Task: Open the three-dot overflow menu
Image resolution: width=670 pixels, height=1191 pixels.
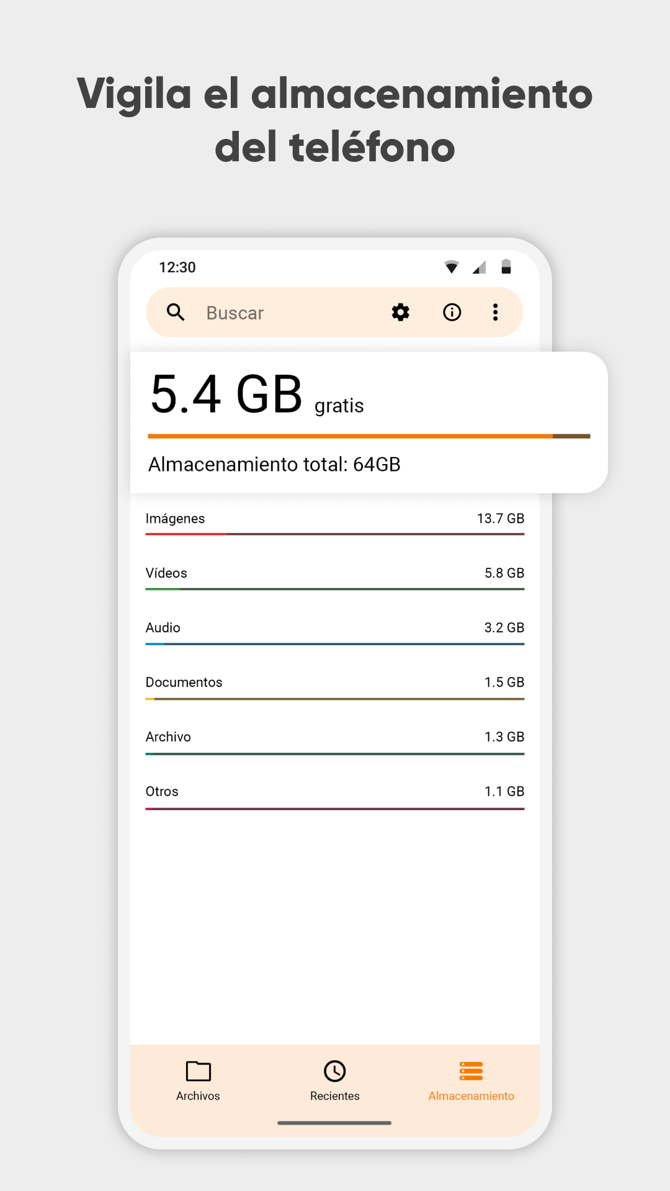Action: click(x=495, y=312)
